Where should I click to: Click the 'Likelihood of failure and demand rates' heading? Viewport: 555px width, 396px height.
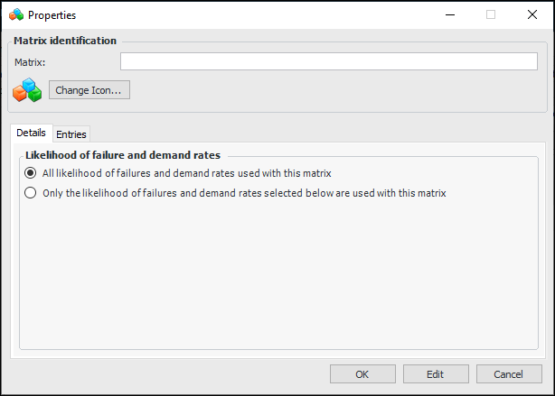[123, 155]
